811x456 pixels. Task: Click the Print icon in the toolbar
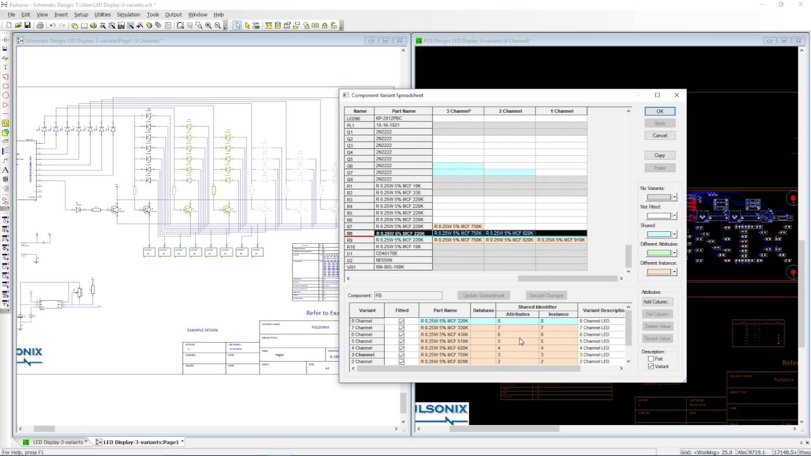coord(40,25)
